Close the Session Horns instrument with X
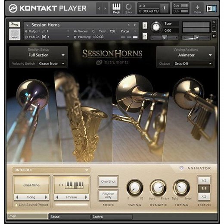 (214, 22)
